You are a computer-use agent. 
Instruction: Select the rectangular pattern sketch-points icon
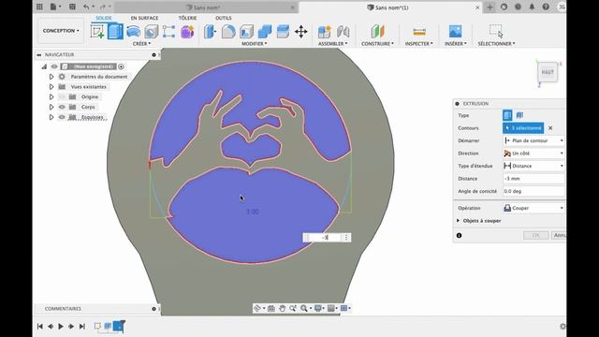tap(168, 32)
